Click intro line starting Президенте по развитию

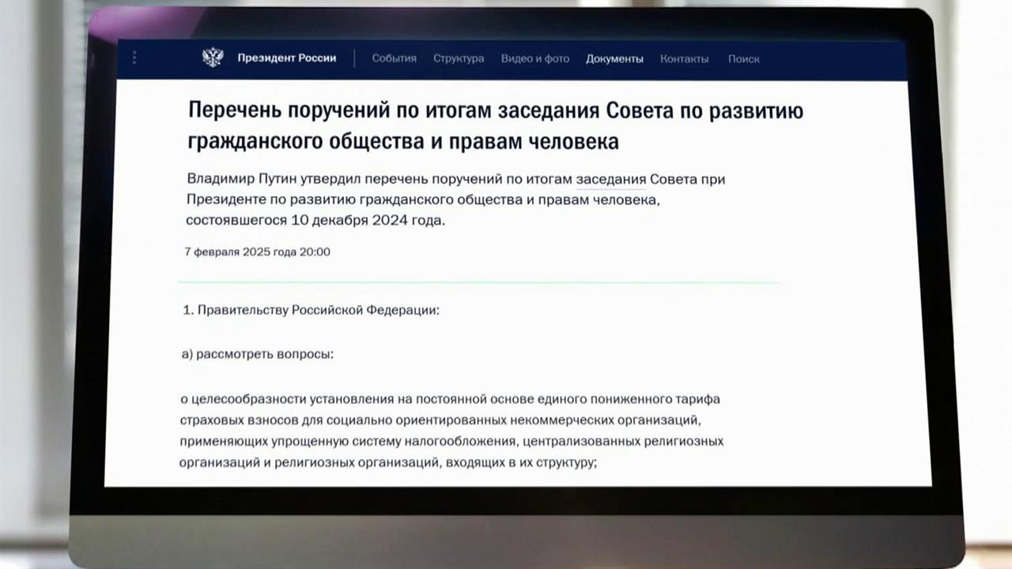click(x=424, y=200)
